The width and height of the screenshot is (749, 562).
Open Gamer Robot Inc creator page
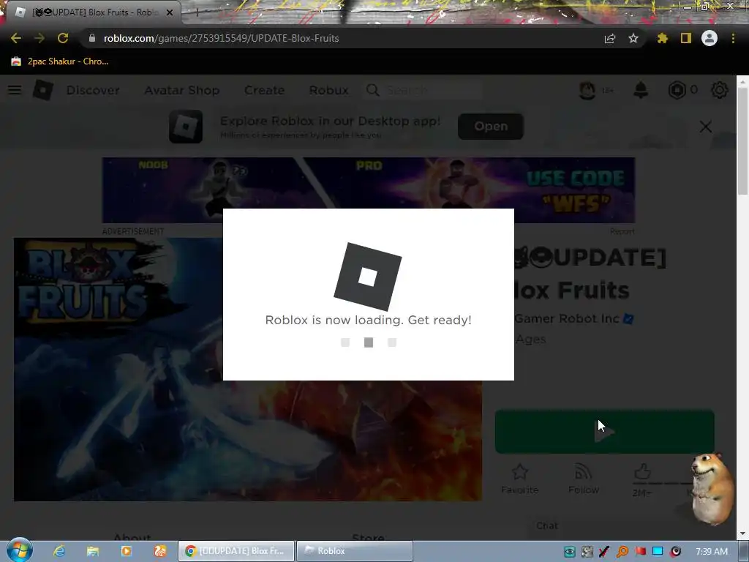point(567,319)
